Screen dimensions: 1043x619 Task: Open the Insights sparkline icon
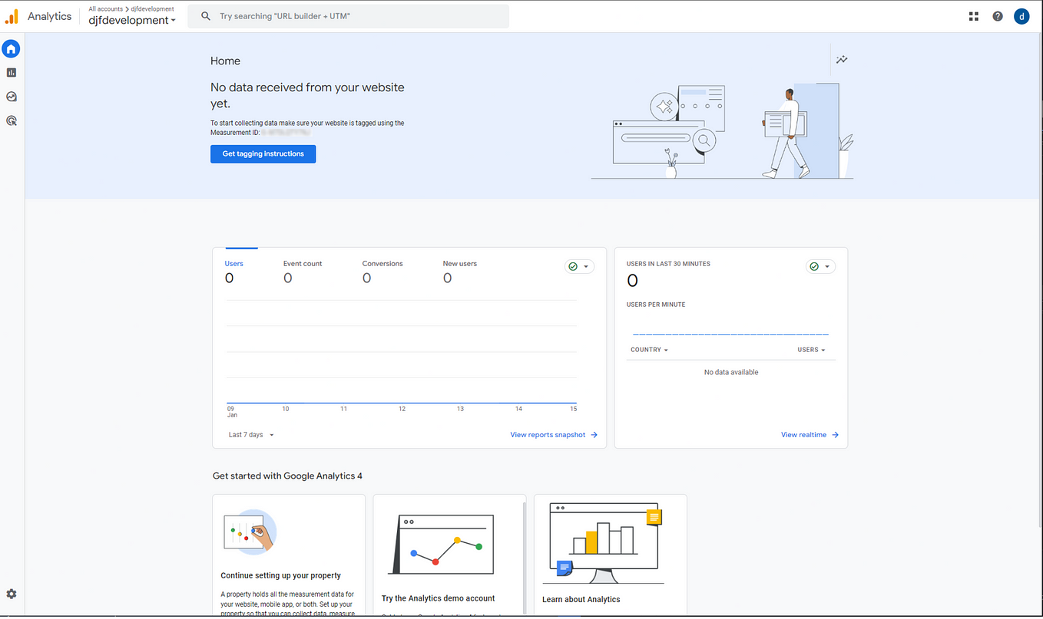(843, 60)
